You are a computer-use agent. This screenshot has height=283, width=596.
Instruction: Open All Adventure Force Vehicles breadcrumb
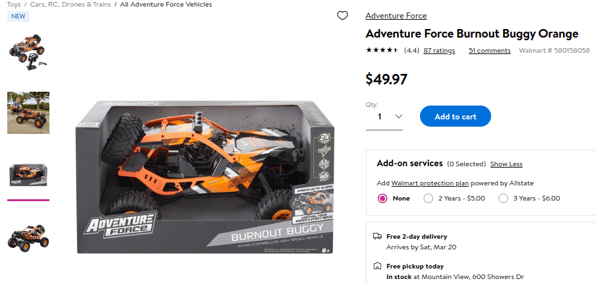click(166, 5)
